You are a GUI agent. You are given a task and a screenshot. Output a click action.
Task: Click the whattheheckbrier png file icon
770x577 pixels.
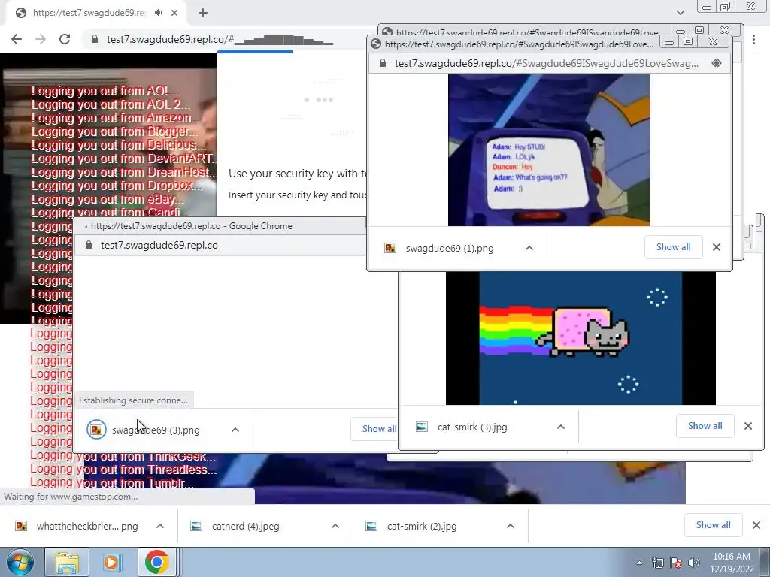point(21,526)
